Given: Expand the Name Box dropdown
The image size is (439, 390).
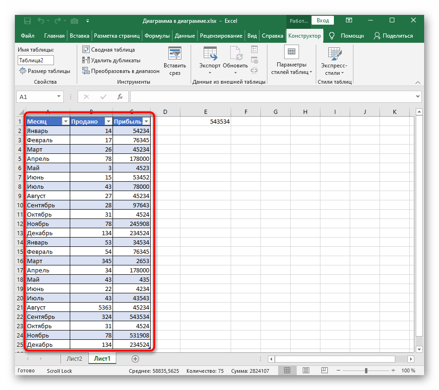Looking at the screenshot, I should point(59,97).
